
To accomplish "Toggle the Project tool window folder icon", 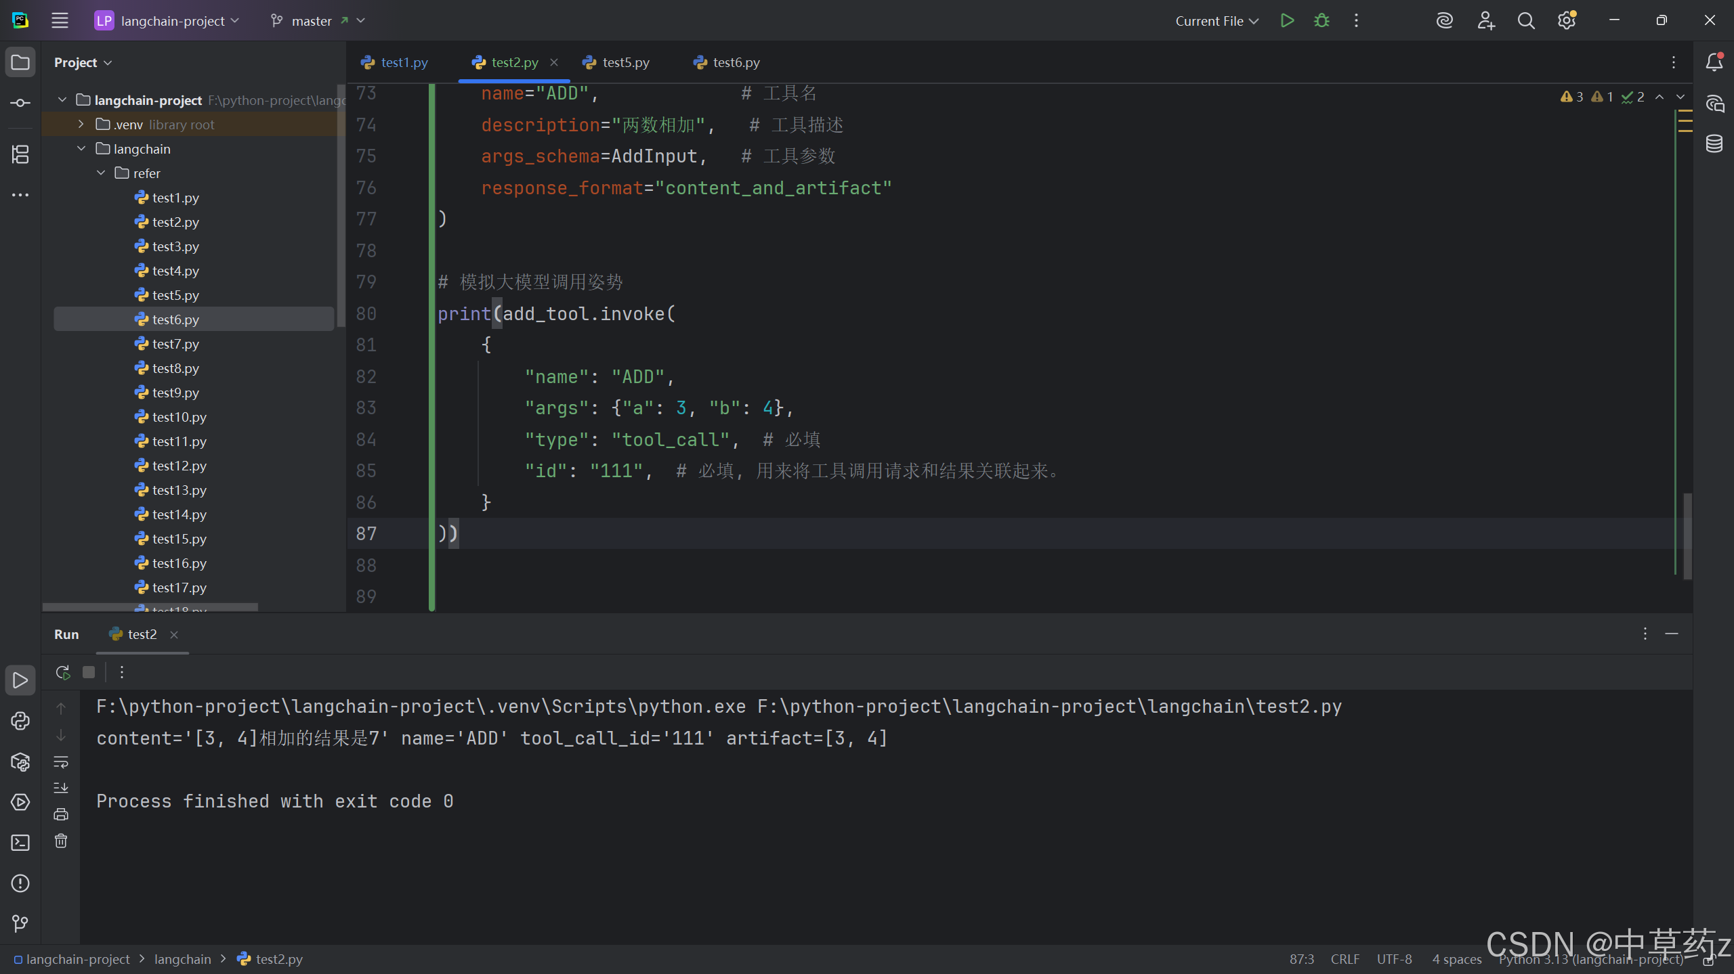I will pyautogui.click(x=20, y=62).
